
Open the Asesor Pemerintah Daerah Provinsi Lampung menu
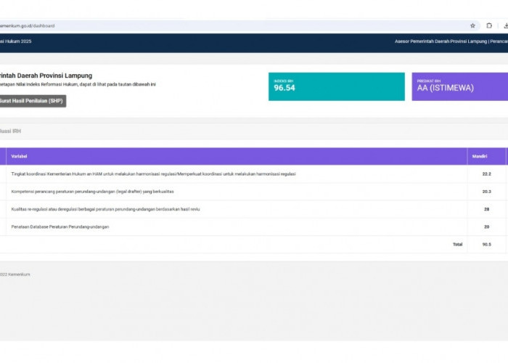click(x=450, y=41)
